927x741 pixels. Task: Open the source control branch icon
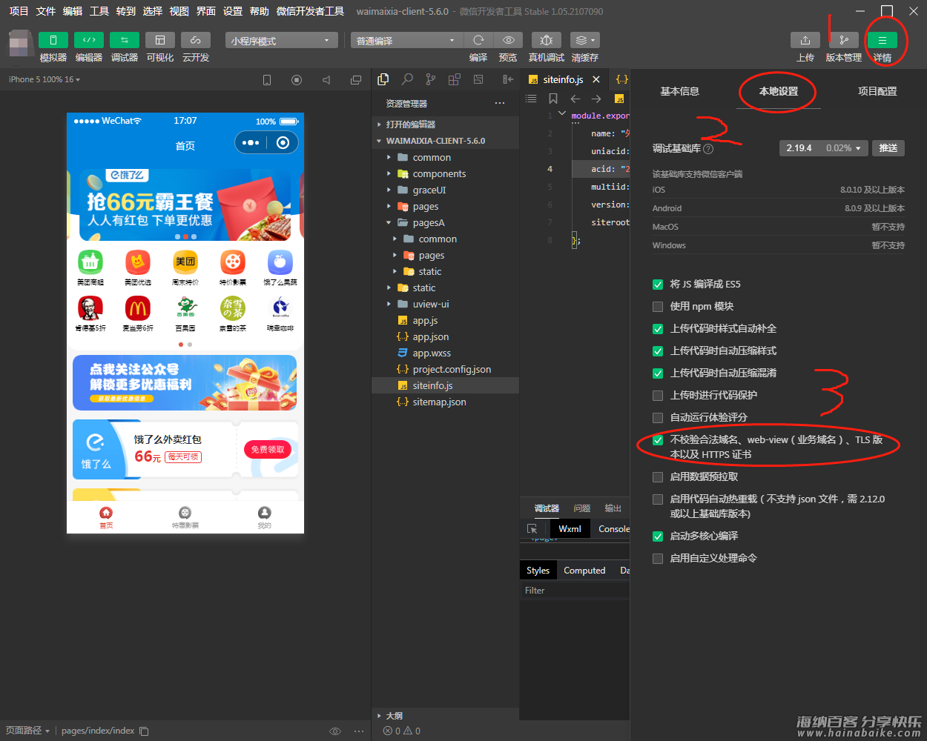431,79
